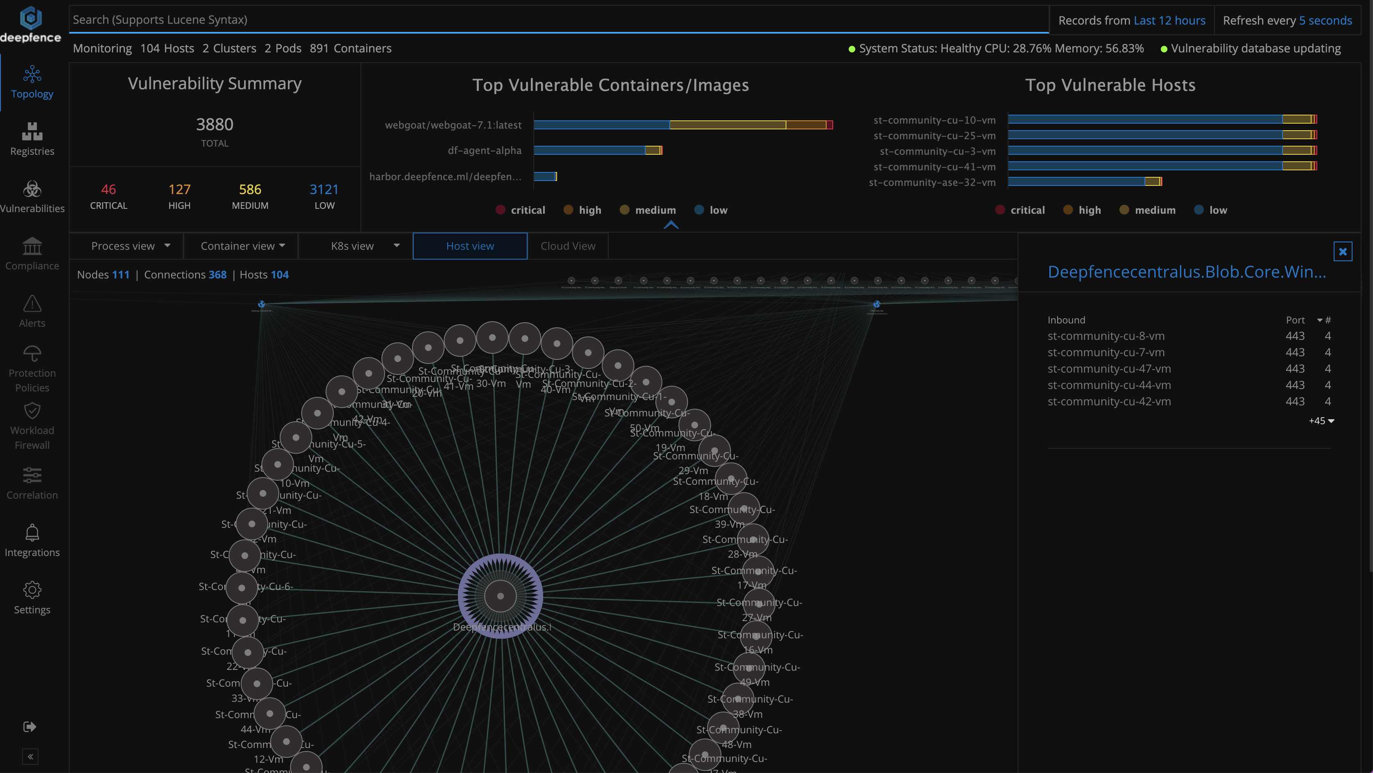The image size is (1373, 773).
Task: Click the Correlation sidebar icon
Action: [32, 483]
